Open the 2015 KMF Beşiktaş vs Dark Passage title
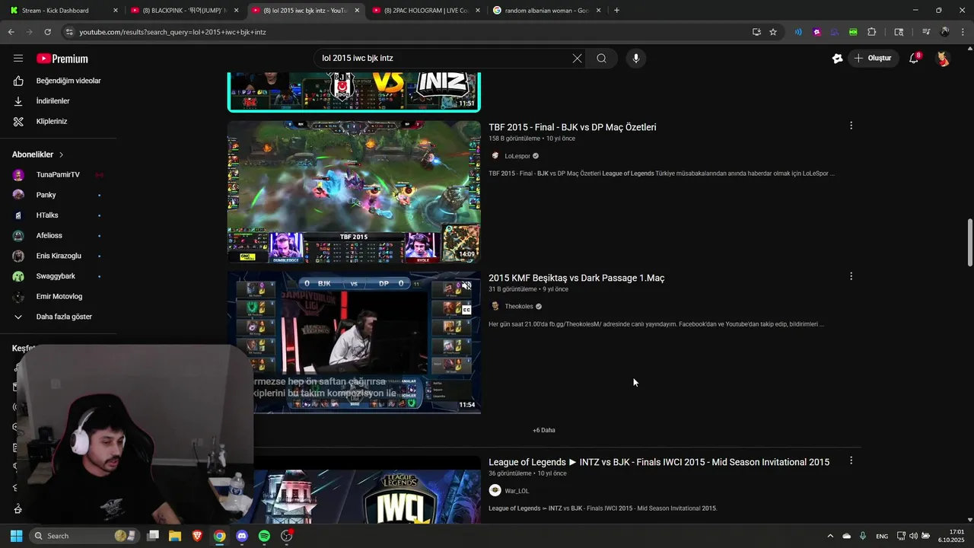Viewport: 974px width, 548px height. pos(576,278)
